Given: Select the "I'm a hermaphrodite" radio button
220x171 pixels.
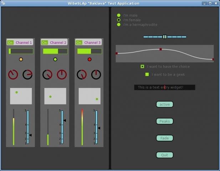Looking at the screenshot, I should [x=119, y=25].
